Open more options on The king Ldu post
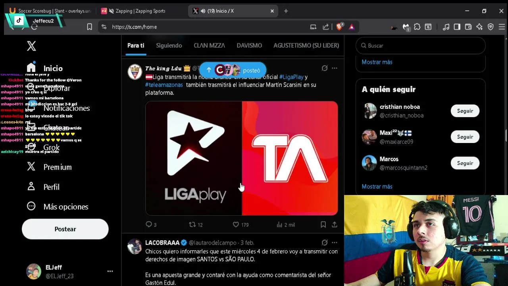Screen dimensions: 508x286 tap(335, 68)
